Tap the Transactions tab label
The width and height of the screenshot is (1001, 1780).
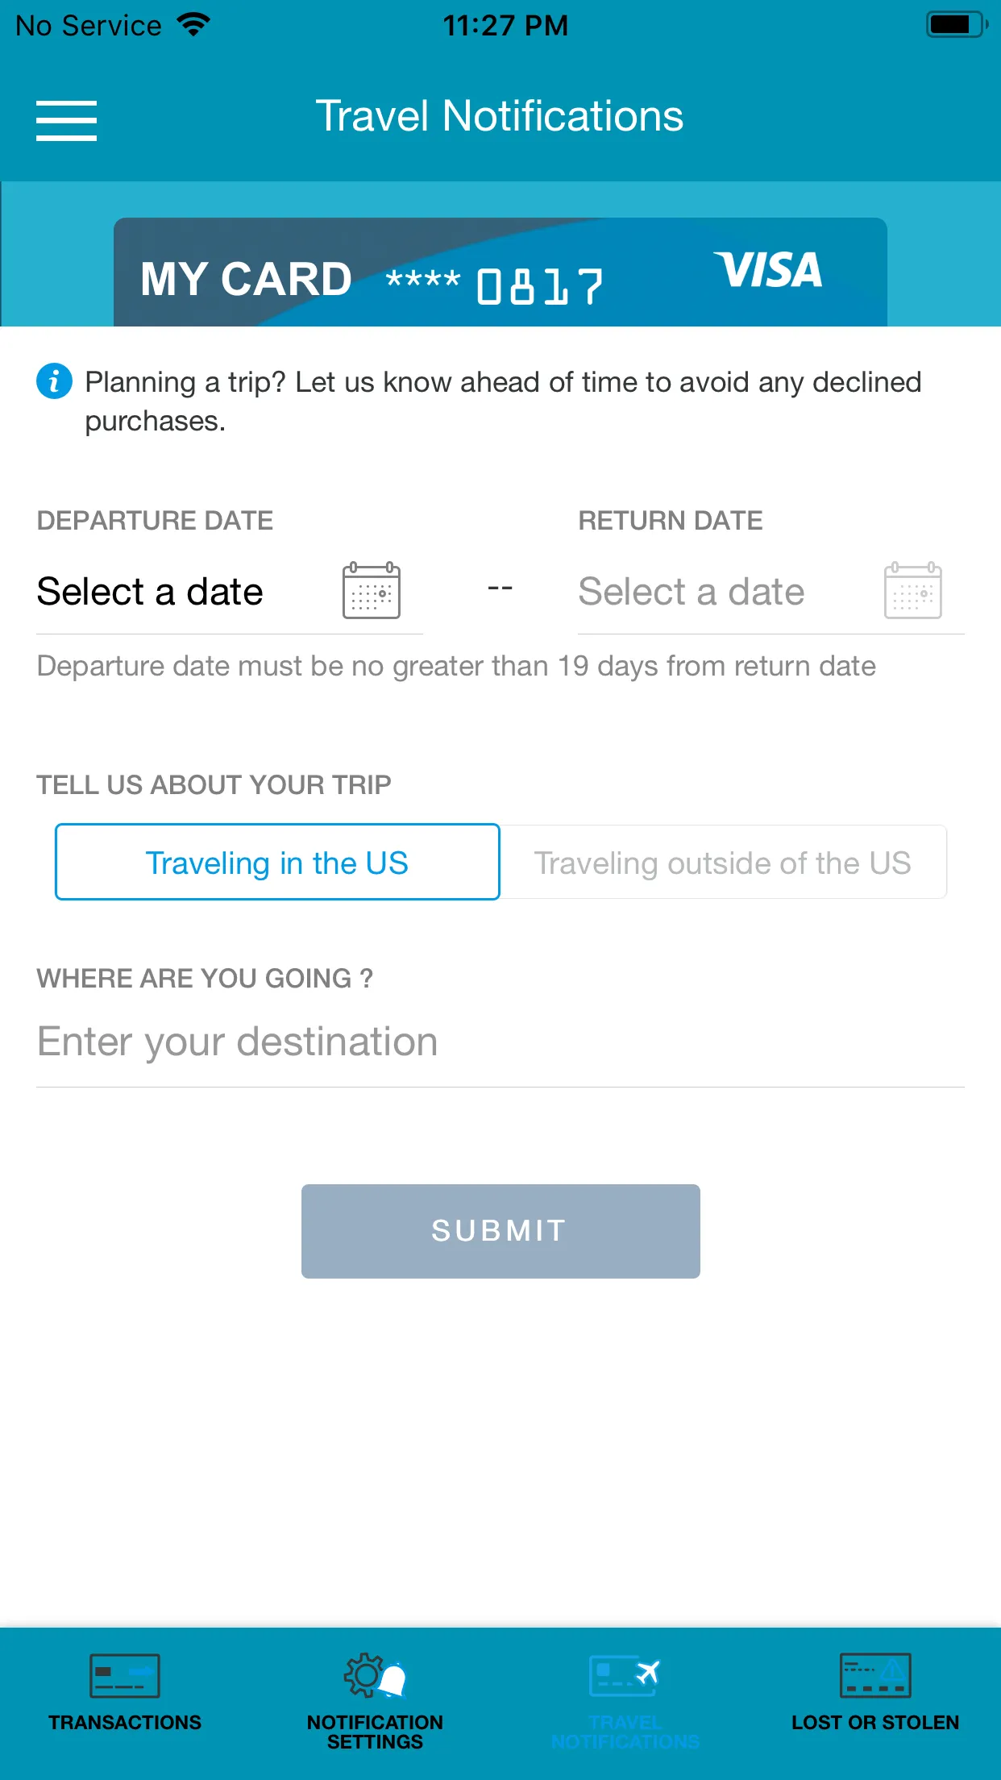(125, 1722)
